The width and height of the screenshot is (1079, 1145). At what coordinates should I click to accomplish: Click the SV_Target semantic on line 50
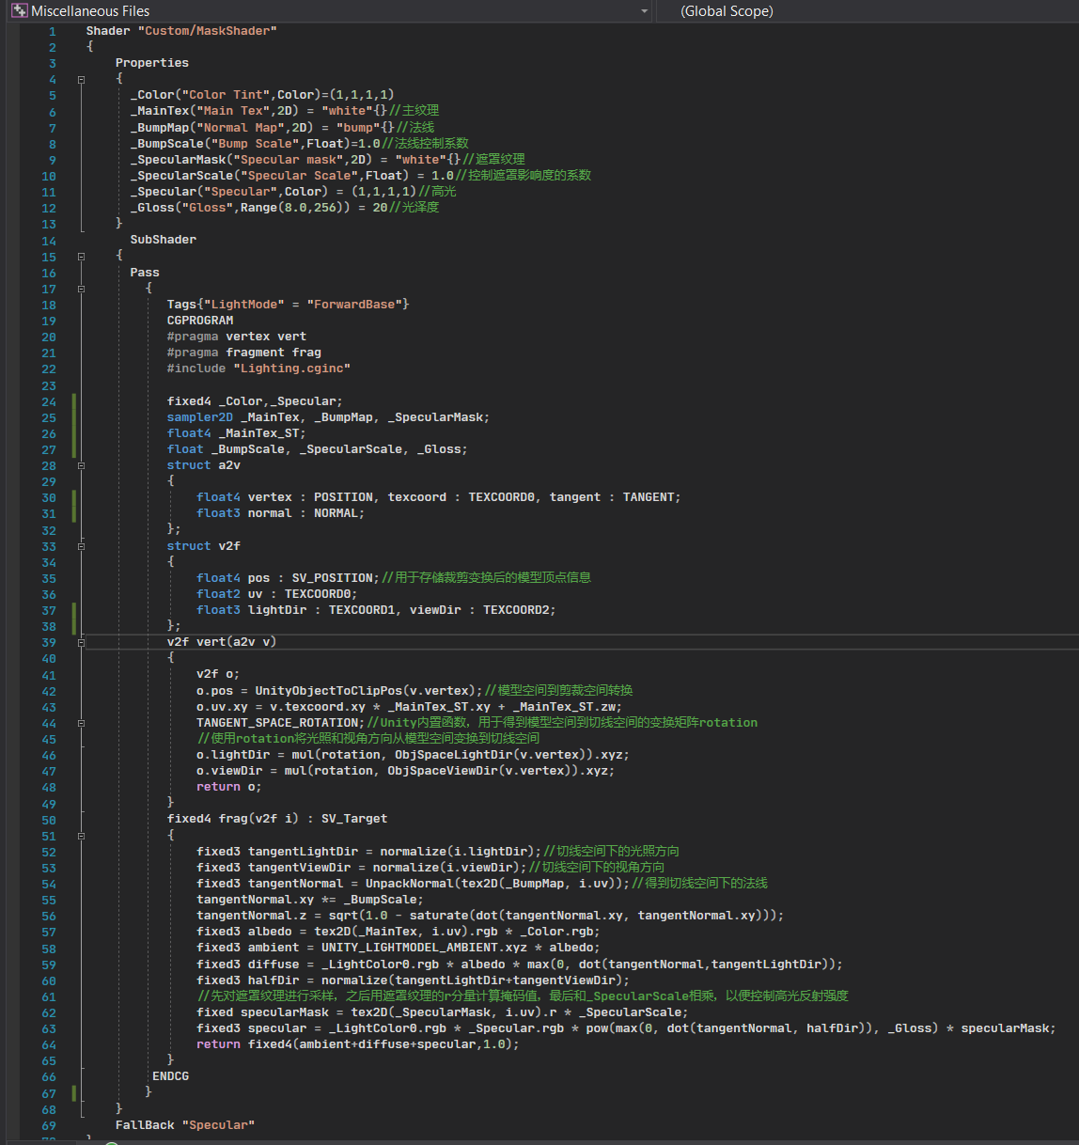(x=354, y=819)
